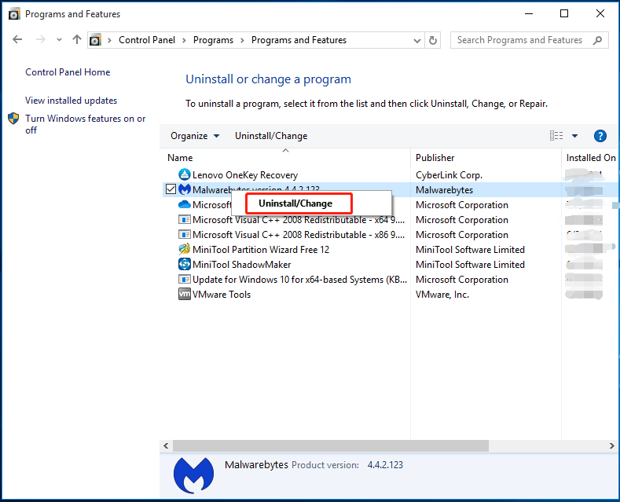Image resolution: width=620 pixels, height=502 pixels.
Task: Click the Malwarebytes publisher cell
Action: point(444,190)
